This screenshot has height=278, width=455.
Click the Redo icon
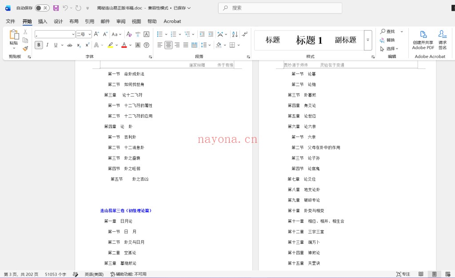click(x=78, y=8)
